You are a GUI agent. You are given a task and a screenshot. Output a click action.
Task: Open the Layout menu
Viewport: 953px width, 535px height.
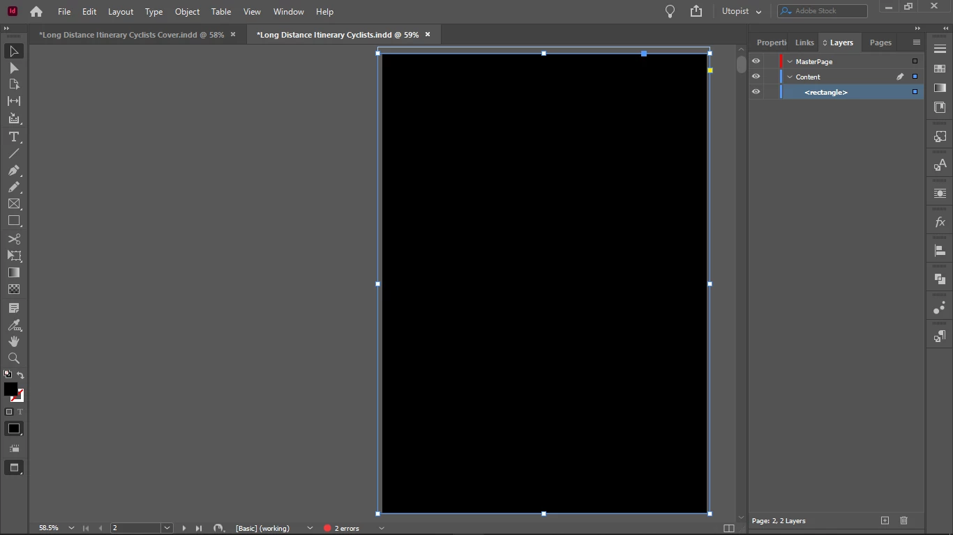[121, 12]
